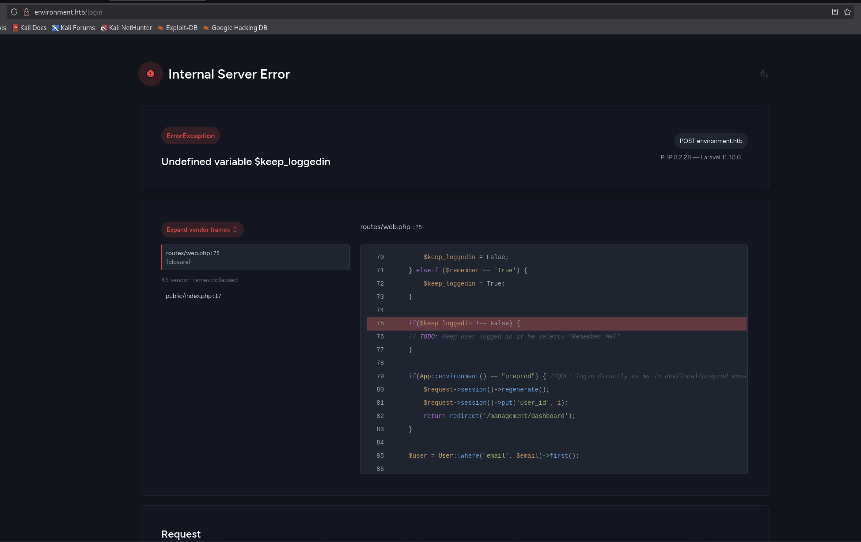Click highlighted line 75 in the code
This screenshot has width=861, height=542.
tap(557, 324)
